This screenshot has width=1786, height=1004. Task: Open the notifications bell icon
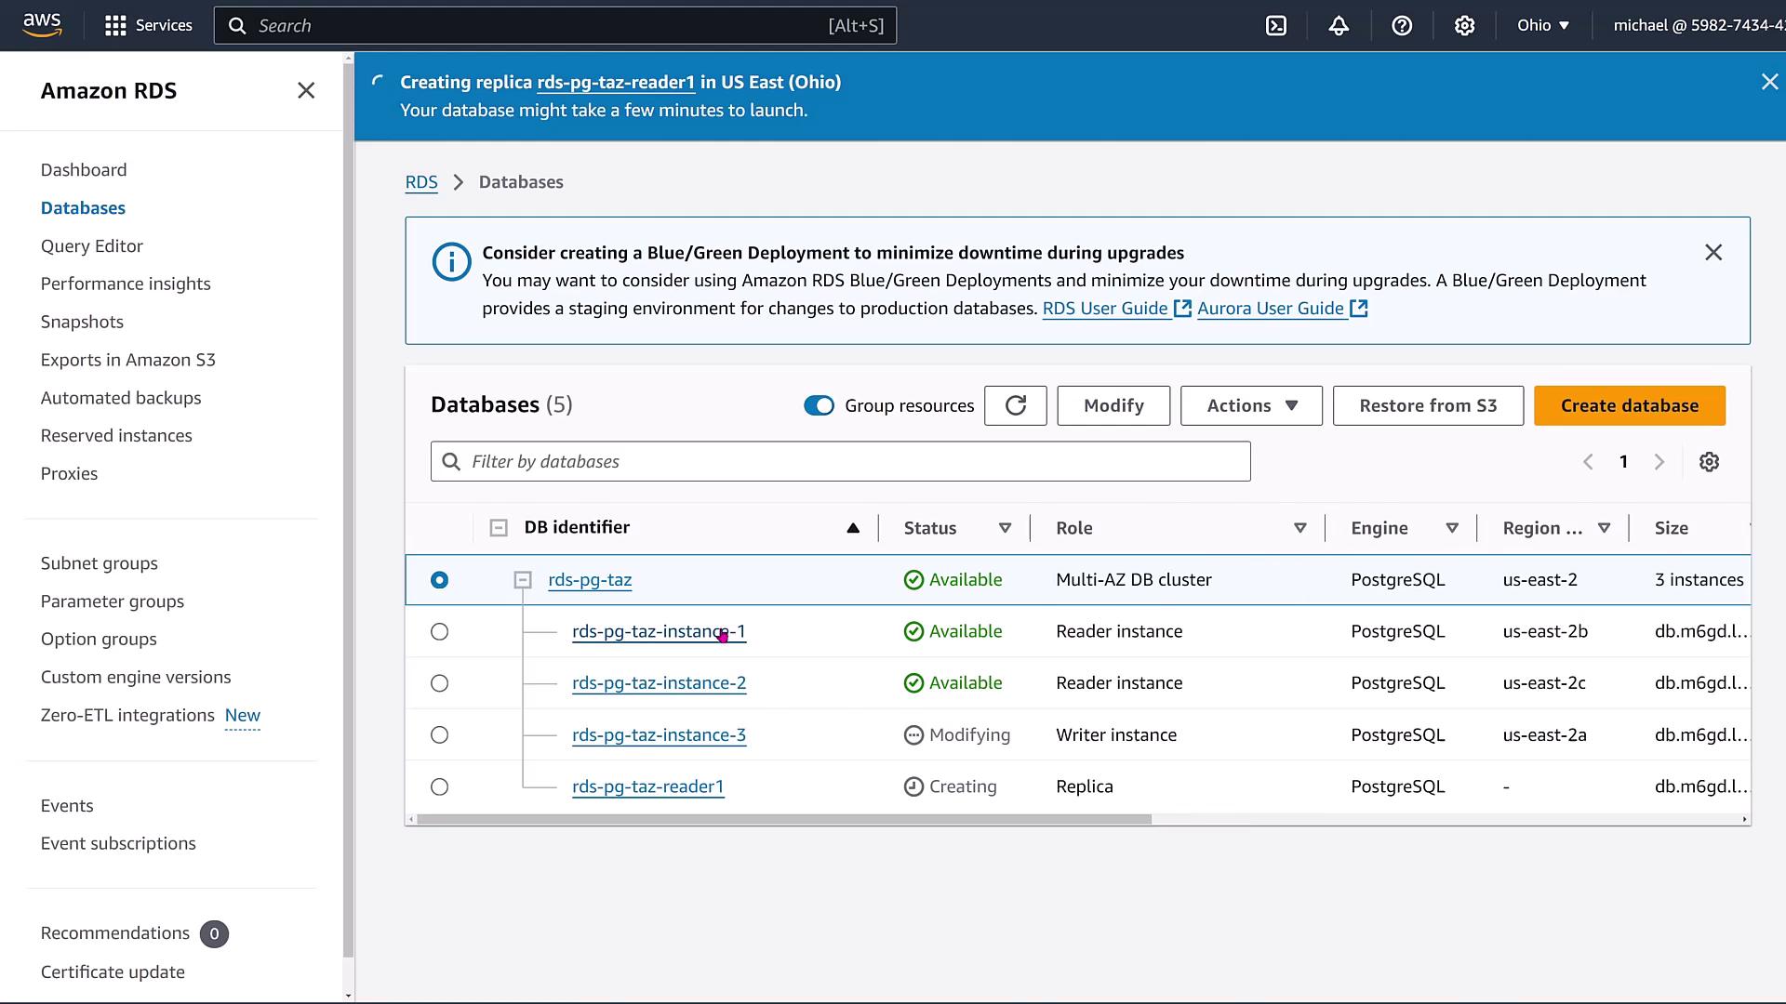[1339, 26]
